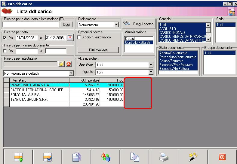Click the Ricerca per intestatario field
Screen dimensions: 237x164
(31, 64)
